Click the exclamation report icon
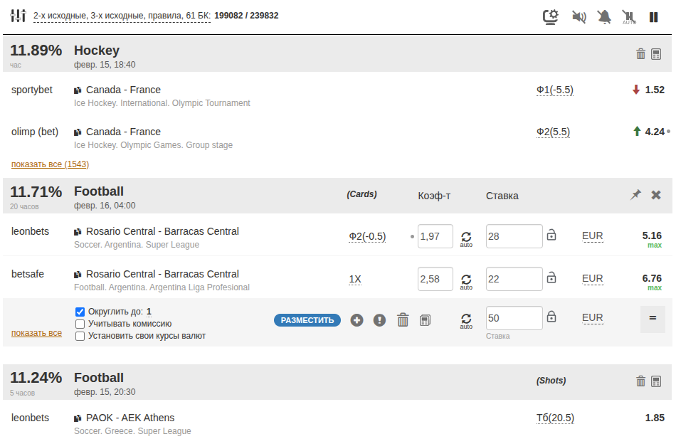Viewport: 676px width, 439px height. tap(379, 320)
